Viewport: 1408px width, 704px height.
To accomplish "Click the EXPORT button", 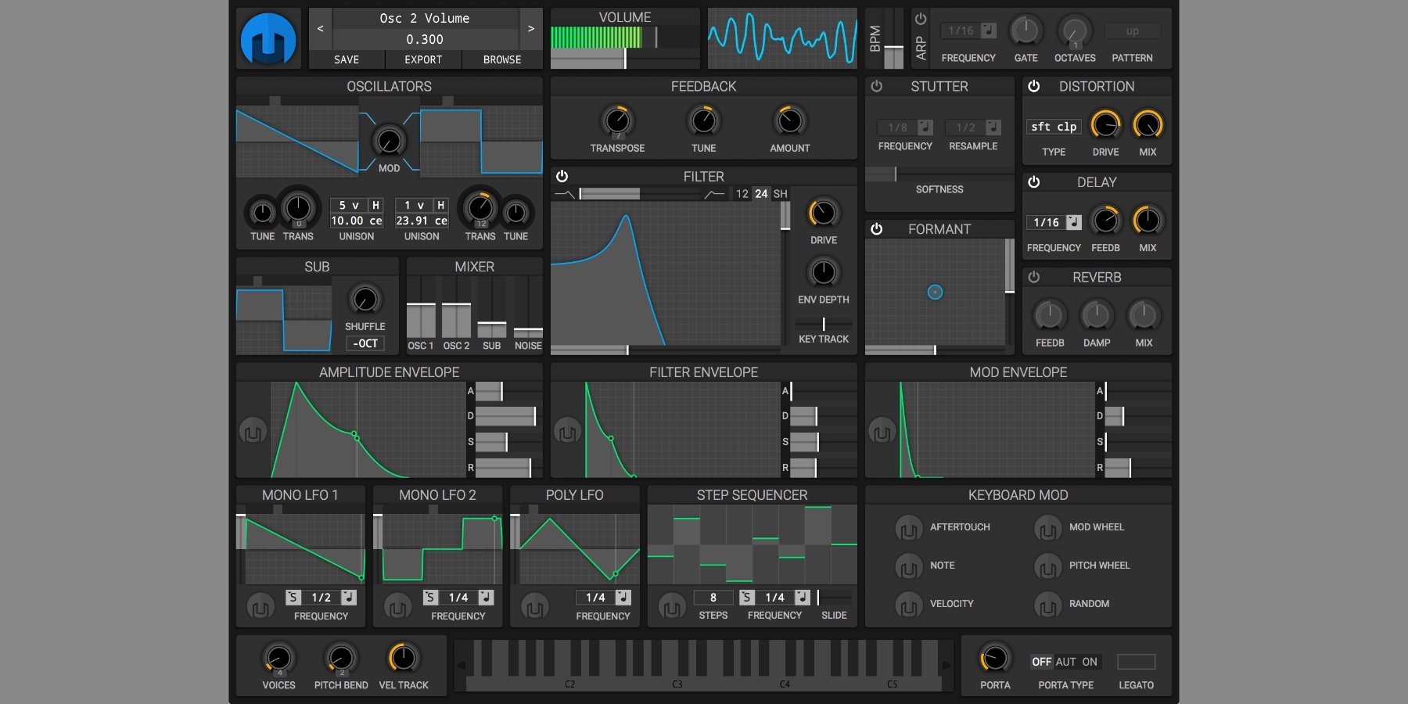I will [x=423, y=59].
